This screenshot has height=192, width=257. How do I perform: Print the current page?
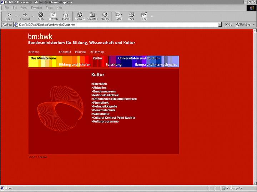(x=131, y=16)
